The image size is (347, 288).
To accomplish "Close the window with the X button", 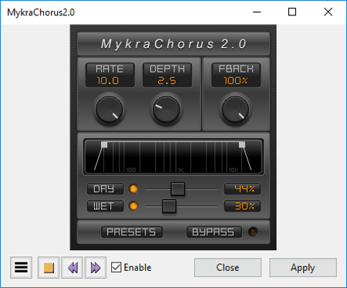I will pos(328,12).
